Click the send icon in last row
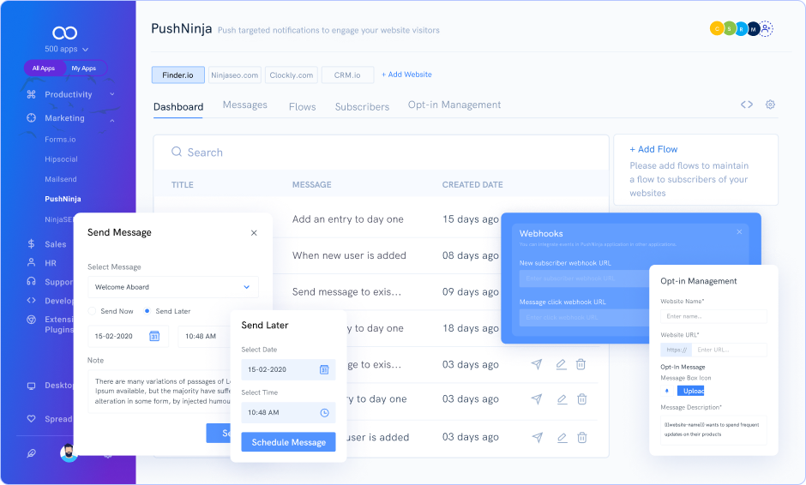This screenshot has width=806, height=485. [x=537, y=437]
